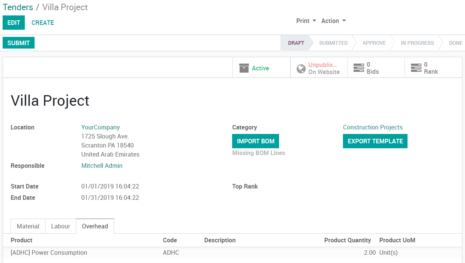This screenshot has height=263, width=465.
Task: Switch to the Material tab
Action: click(x=28, y=226)
